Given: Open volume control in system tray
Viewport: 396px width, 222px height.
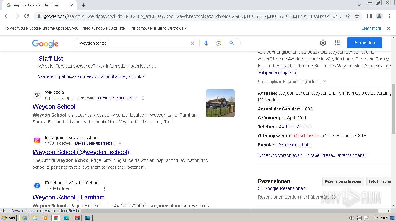Looking at the screenshot, I should [352, 218].
